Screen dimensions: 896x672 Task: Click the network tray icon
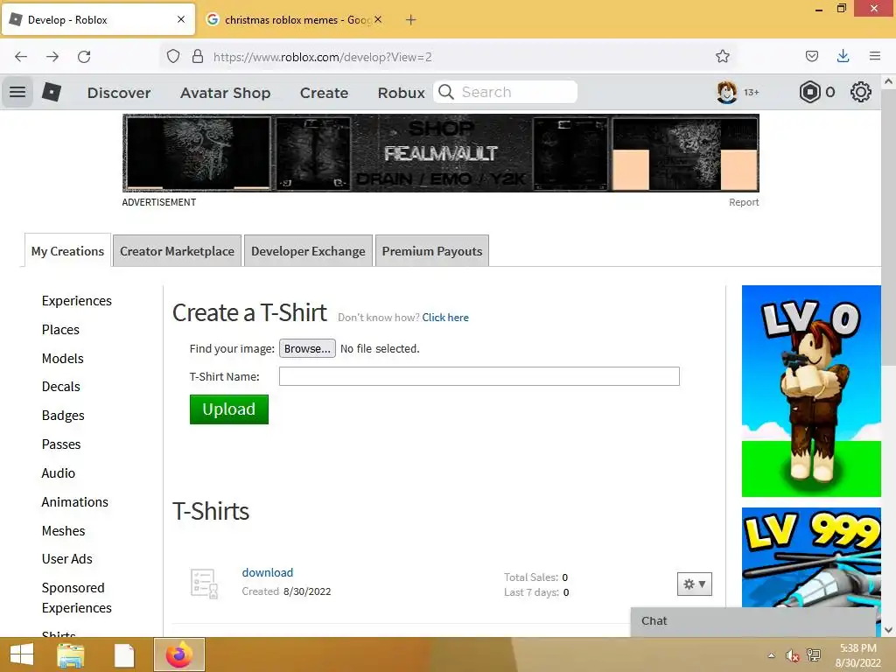[x=813, y=655]
